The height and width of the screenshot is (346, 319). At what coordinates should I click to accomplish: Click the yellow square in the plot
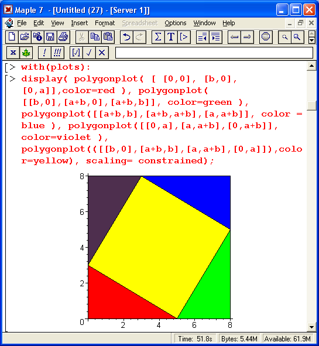[x=159, y=247]
